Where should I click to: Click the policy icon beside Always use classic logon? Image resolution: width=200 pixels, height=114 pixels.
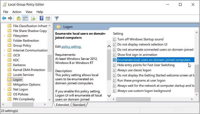point(114,70)
